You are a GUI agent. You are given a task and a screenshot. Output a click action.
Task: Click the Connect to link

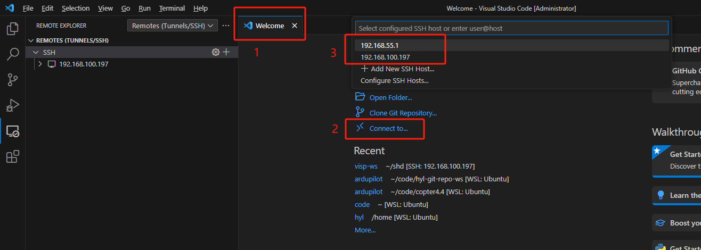388,128
